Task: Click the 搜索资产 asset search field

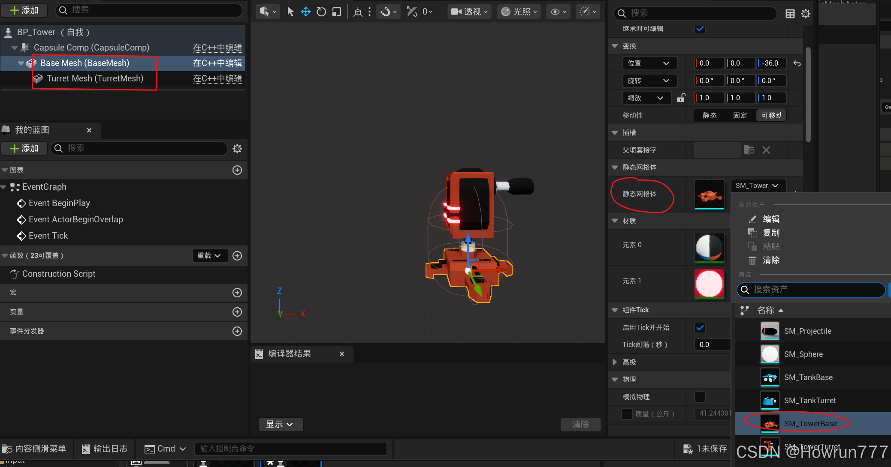Action: click(x=811, y=290)
